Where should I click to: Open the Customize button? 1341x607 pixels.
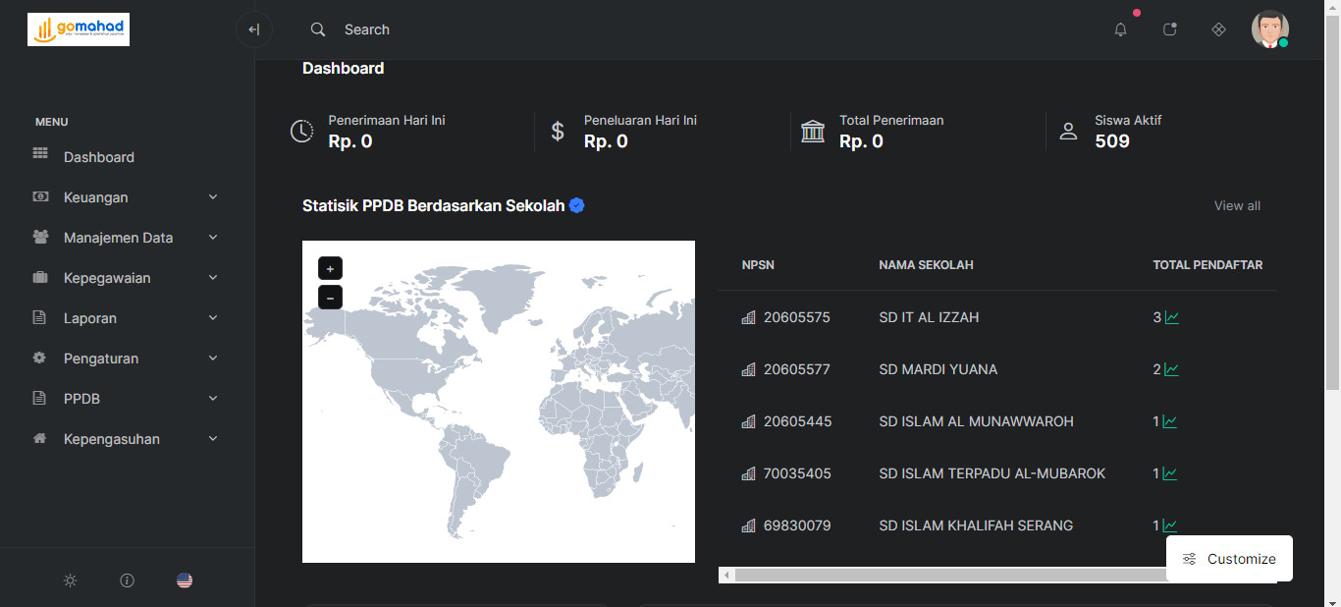click(x=1229, y=559)
